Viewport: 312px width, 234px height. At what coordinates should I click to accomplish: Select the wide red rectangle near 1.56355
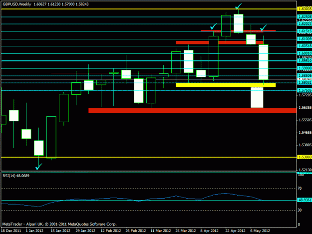tap(192, 110)
